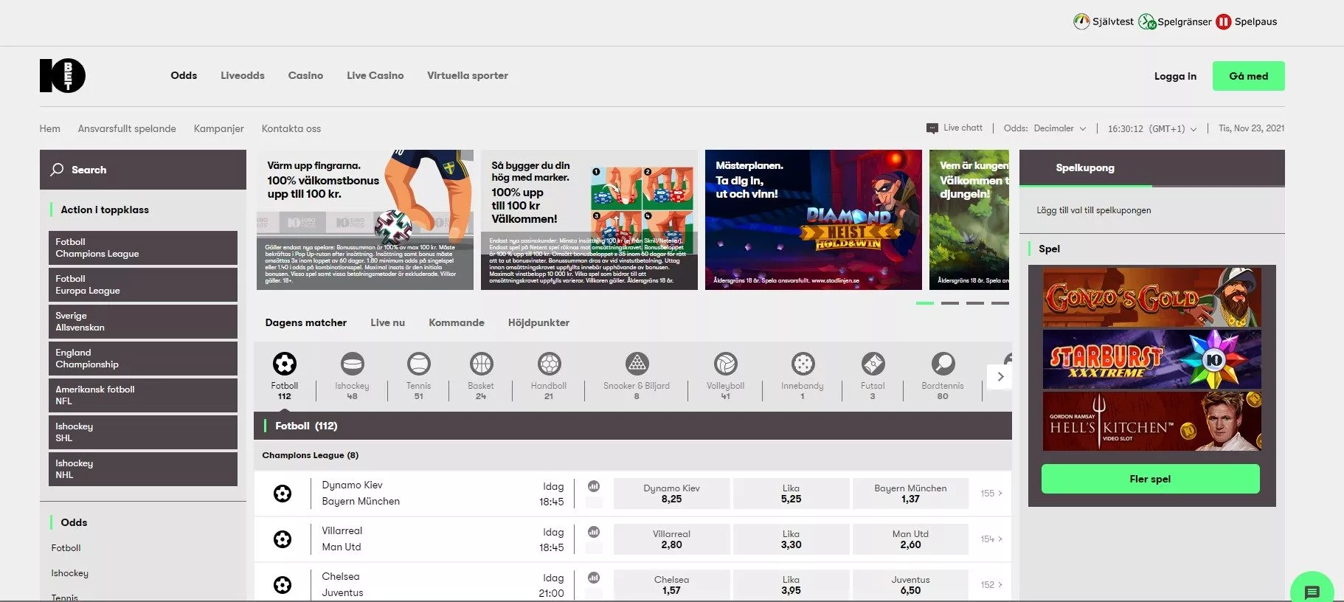The height and width of the screenshot is (602, 1344).
Task: Click the 10bet logo
Action: (x=63, y=75)
